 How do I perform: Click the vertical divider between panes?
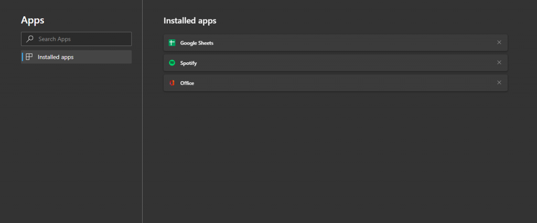(142, 111)
